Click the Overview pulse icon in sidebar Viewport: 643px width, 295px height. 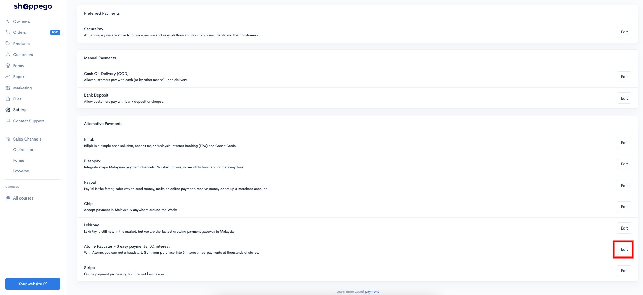point(8,21)
